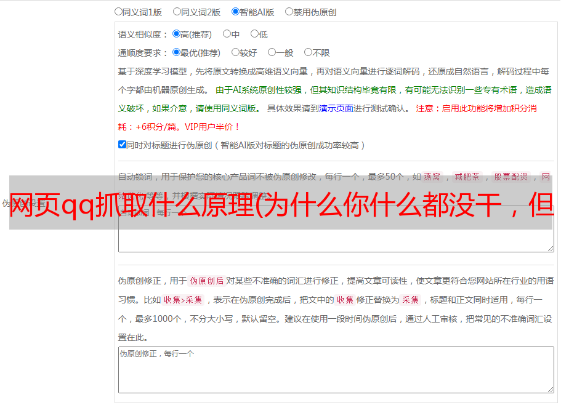This screenshot has width=561, height=405.
Task: Toggle the 同时对标题进行伪原创 checkbox
Action: [x=122, y=145]
